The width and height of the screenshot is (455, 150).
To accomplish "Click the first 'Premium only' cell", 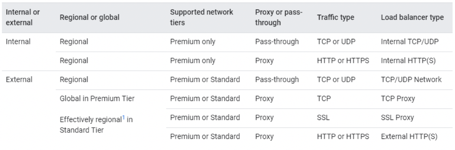I will 193,42.
